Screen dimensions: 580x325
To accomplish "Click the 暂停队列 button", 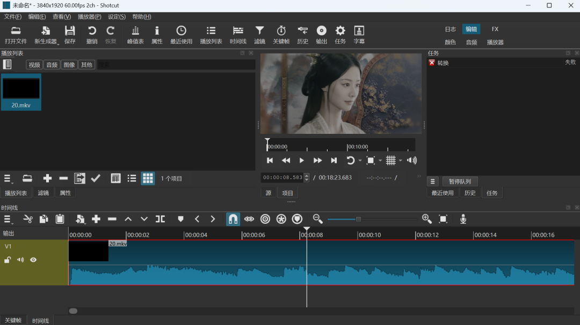I will click(x=460, y=182).
